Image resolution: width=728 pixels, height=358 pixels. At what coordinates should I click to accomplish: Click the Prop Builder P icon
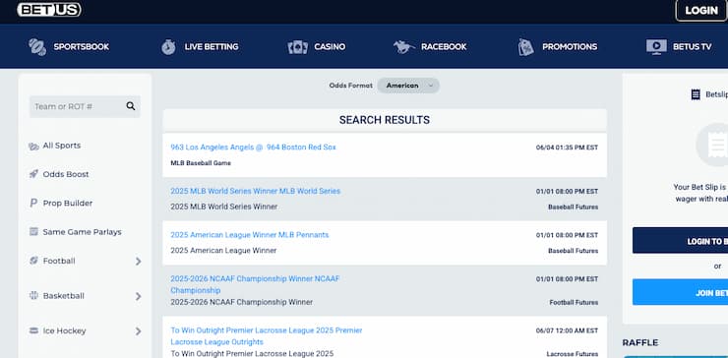(33, 203)
